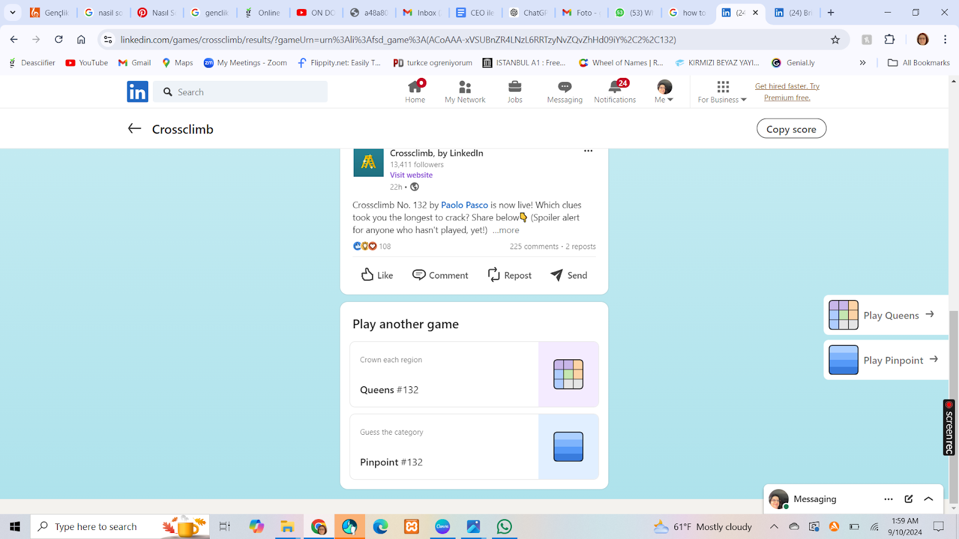Click the Play Queens side button
959x539 pixels.
[885, 315]
